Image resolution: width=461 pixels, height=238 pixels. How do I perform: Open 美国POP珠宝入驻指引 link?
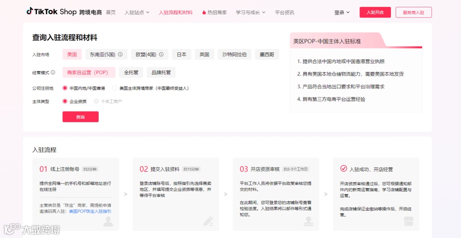click(90, 211)
